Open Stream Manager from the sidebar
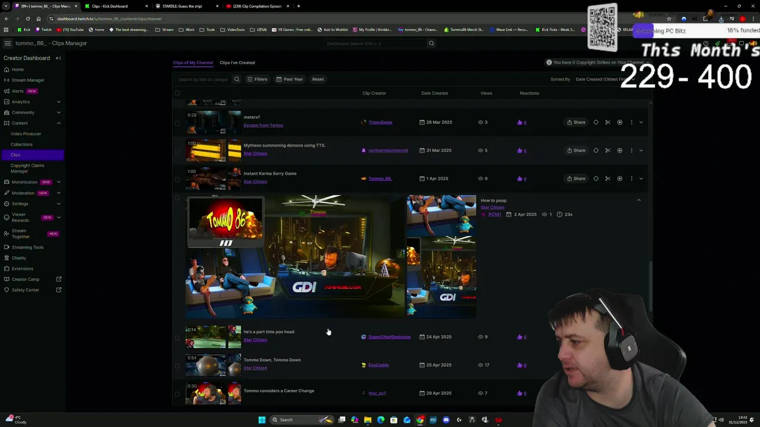 (x=28, y=80)
